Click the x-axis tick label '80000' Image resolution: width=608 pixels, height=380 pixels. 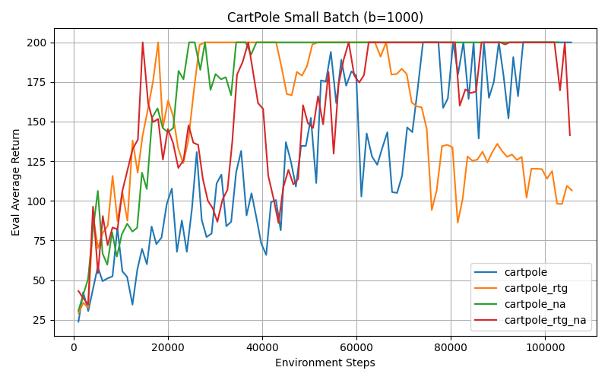[451, 347]
